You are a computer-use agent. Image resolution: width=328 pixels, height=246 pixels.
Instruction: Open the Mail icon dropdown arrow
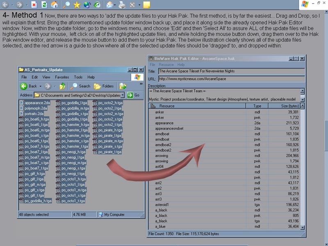[x=115, y=5]
